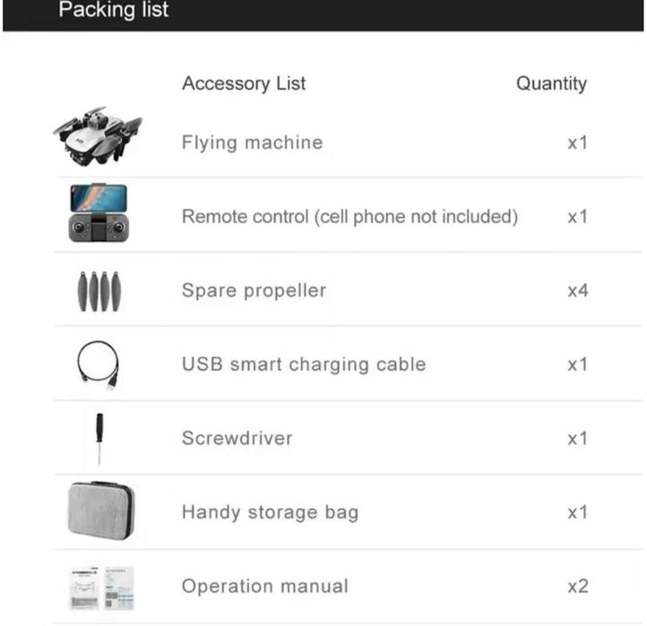
Task: Click the Screwdriver label
Action: pyautogui.click(x=237, y=438)
